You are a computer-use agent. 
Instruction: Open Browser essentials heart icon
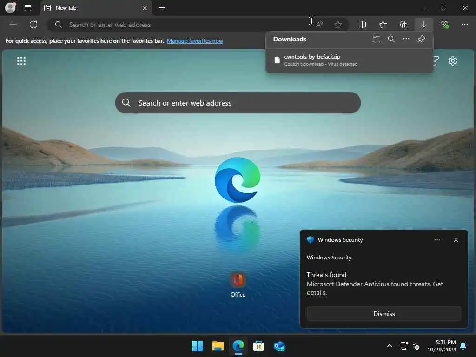pos(444,25)
